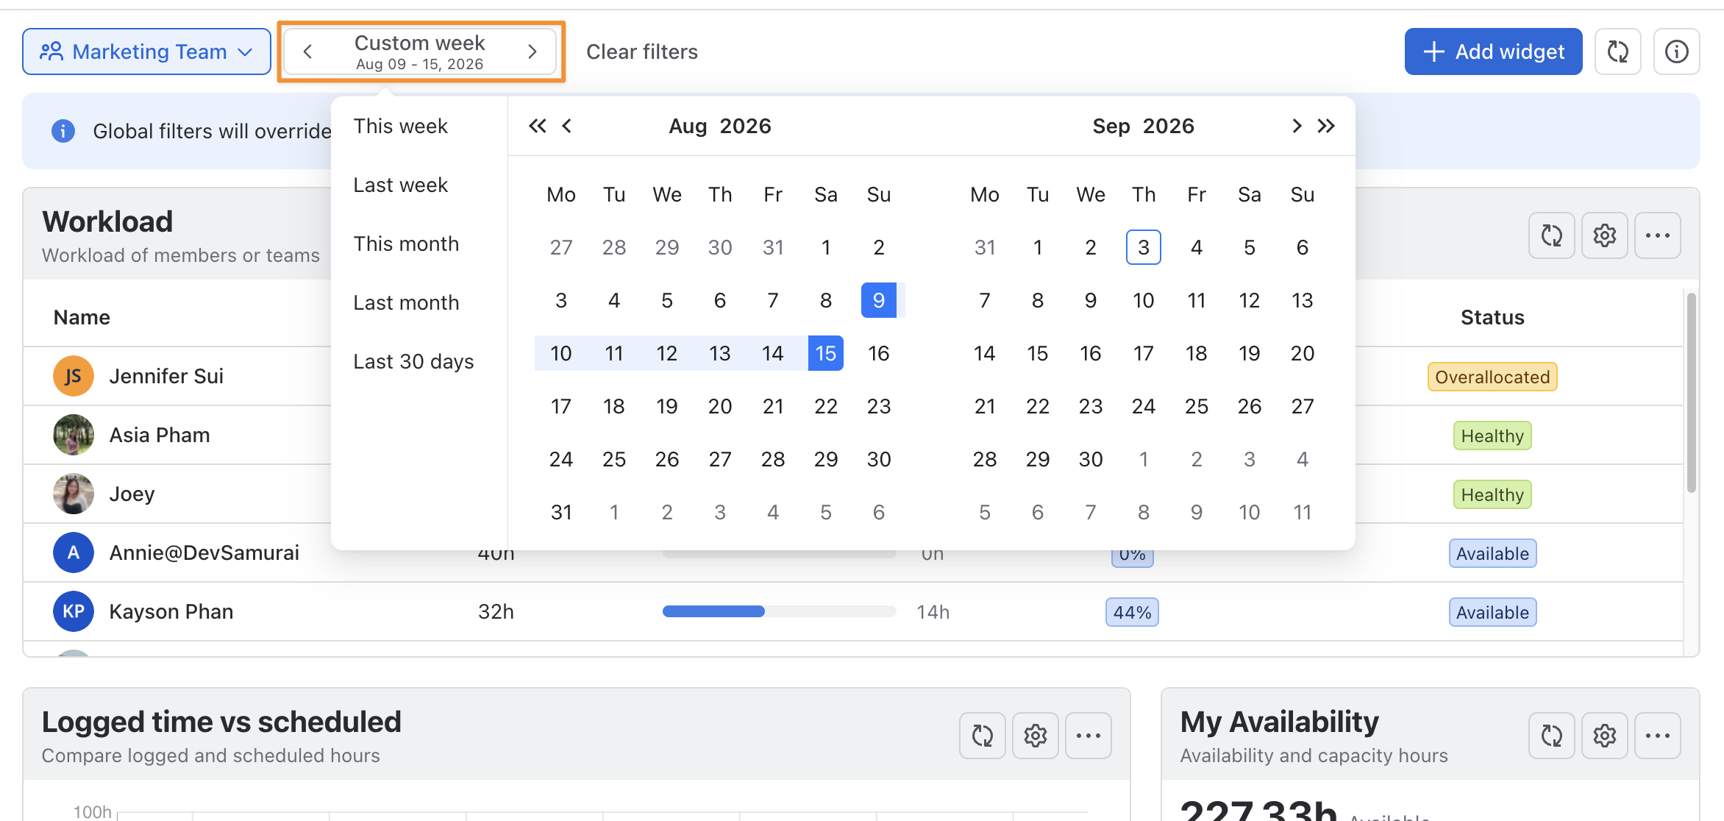This screenshot has height=821, width=1724.
Task: Open Logged time vs scheduled more options
Action: tap(1088, 736)
